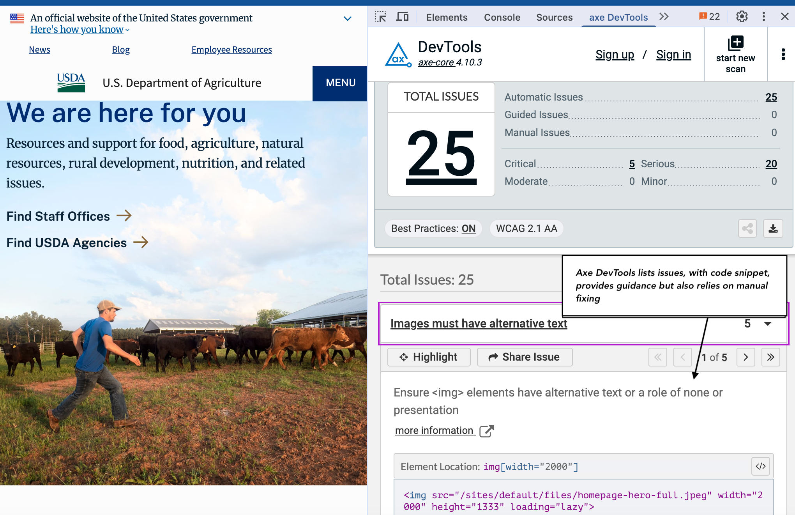This screenshot has width=795, height=515.
Task: Click the 22 issues warning badge
Action: (709, 17)
